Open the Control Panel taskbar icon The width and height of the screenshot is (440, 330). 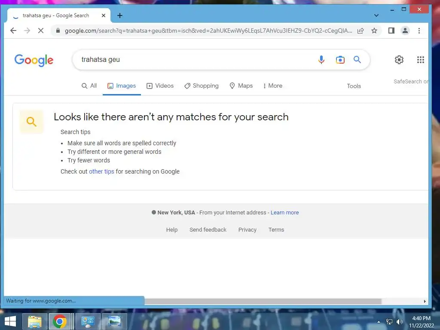(88, 321)
